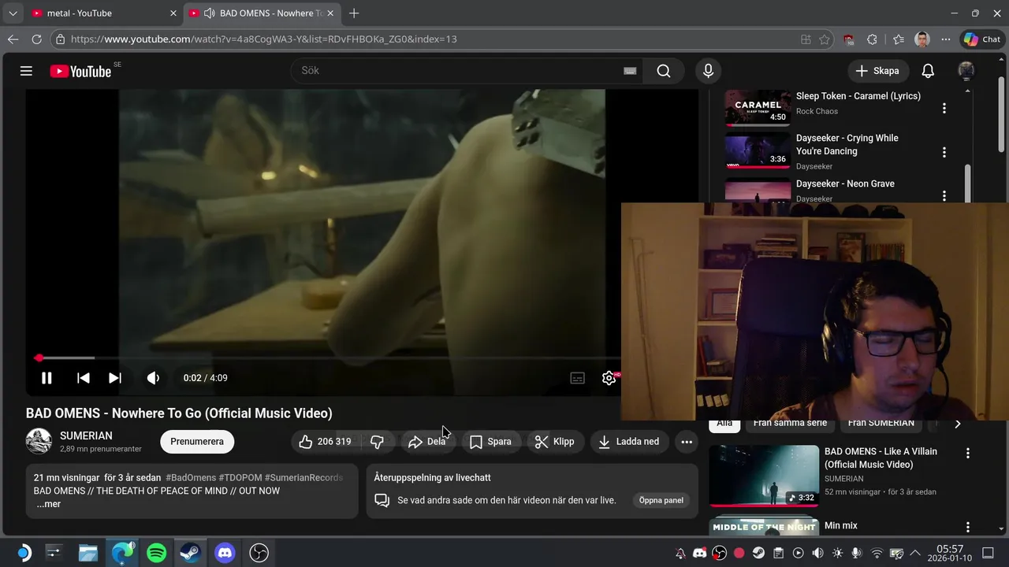This screenshot has height=567, width=1009.
Task: Open browser Settings and more menu
Action: [946, 39]
